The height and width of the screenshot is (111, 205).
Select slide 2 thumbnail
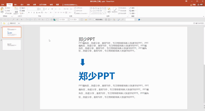12,45
